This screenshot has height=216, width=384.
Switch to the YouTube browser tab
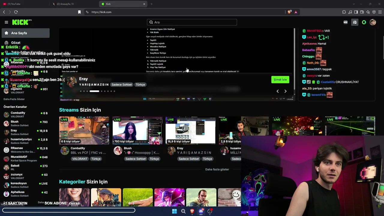[x=25, y=4]
